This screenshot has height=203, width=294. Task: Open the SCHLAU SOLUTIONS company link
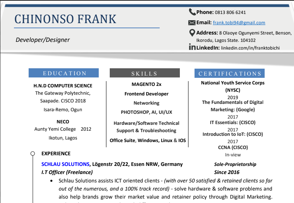tap(65, 164)
